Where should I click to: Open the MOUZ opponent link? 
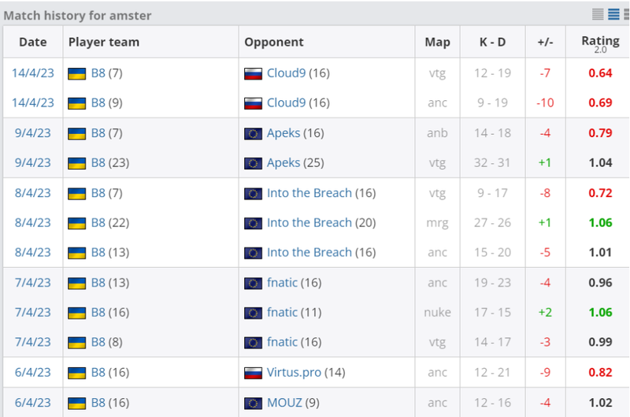[x=284, y=403]
